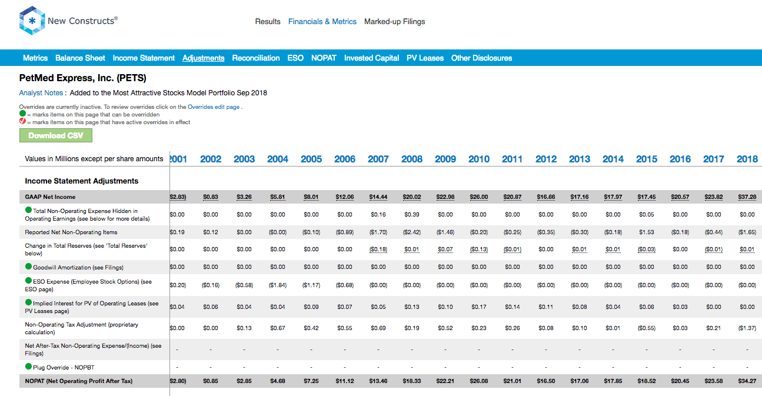
Task: Click the New Constructs hexagon logo icon
Action: pos(31,21)
